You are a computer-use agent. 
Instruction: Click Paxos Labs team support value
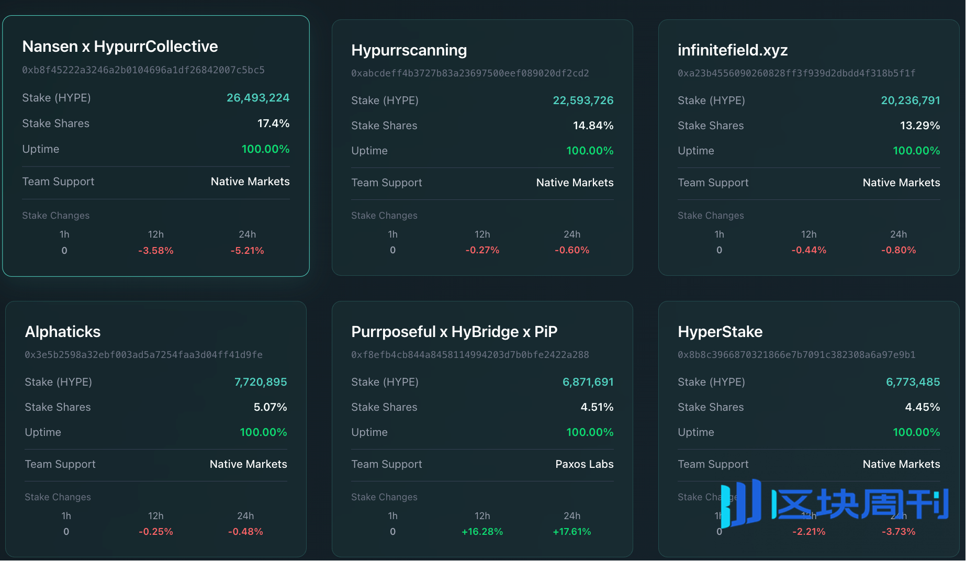[585, 464]
